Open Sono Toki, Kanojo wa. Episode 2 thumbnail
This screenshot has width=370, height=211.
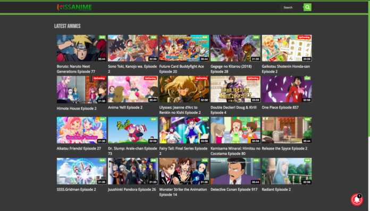click(133, 48)
